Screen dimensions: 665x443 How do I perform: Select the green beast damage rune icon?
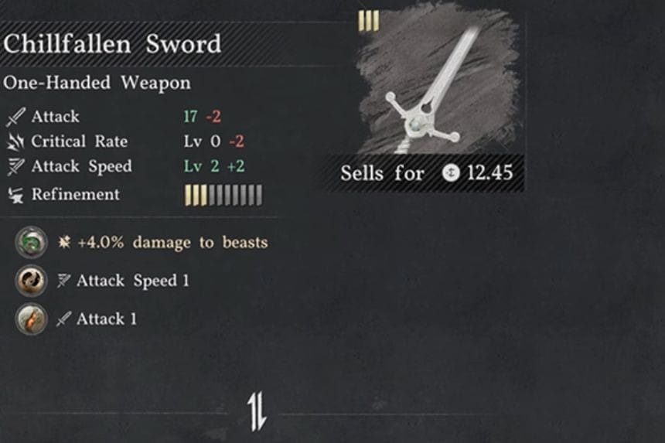pos(31,243)
